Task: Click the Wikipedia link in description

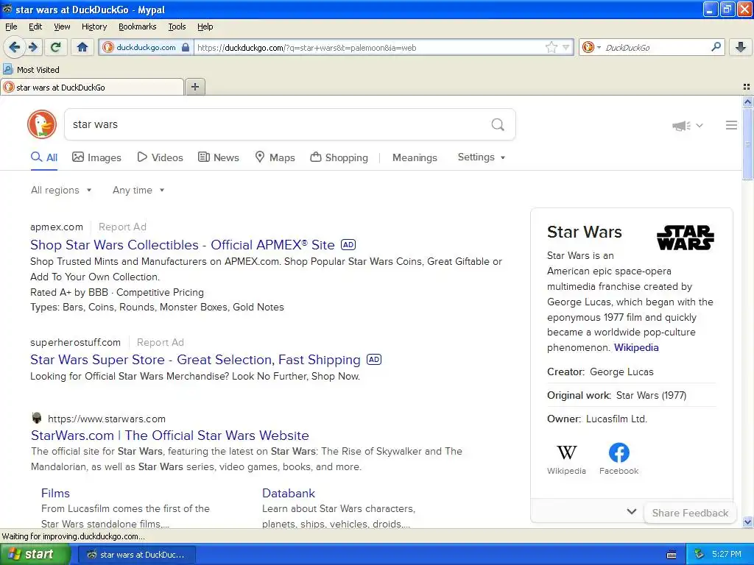Action: (636, 347)
